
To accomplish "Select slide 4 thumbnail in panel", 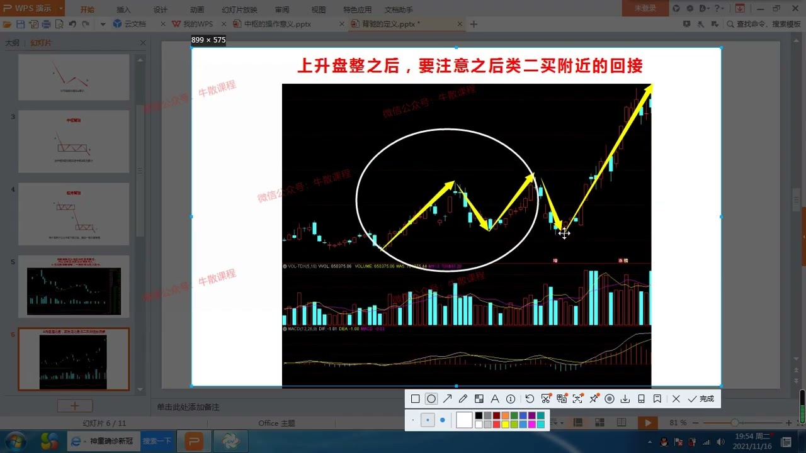I will point(74,214).
